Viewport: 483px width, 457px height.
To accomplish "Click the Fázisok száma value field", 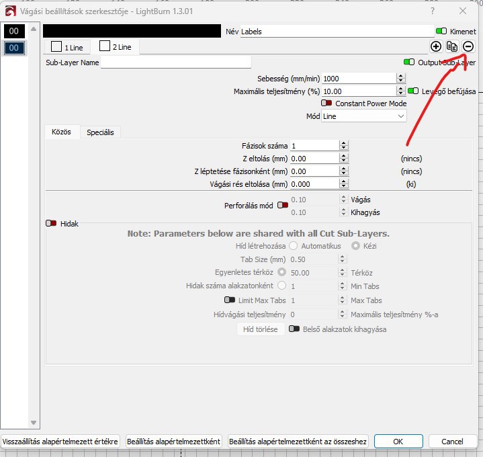I will coord(314,146).
